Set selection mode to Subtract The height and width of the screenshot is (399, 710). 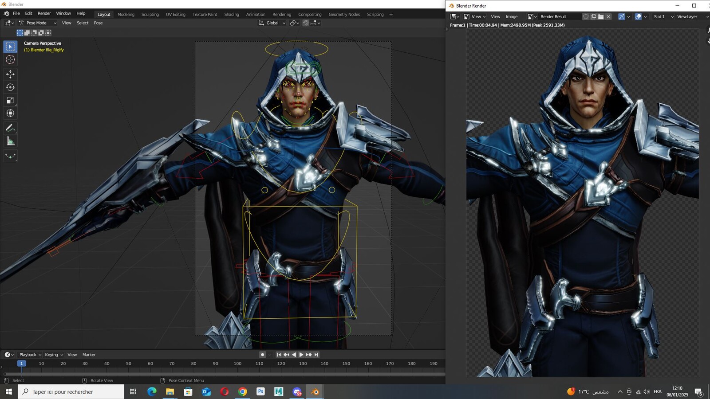34,33
